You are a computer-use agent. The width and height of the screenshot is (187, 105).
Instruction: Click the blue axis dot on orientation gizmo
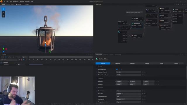click(x=4, y=52)
